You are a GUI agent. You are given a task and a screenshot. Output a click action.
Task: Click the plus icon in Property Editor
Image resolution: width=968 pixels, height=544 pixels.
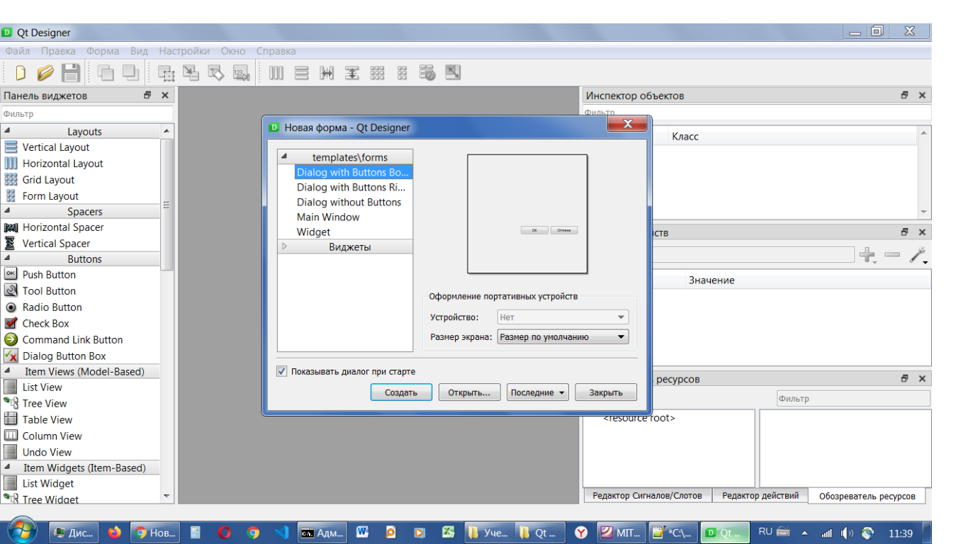click(867, 255)
